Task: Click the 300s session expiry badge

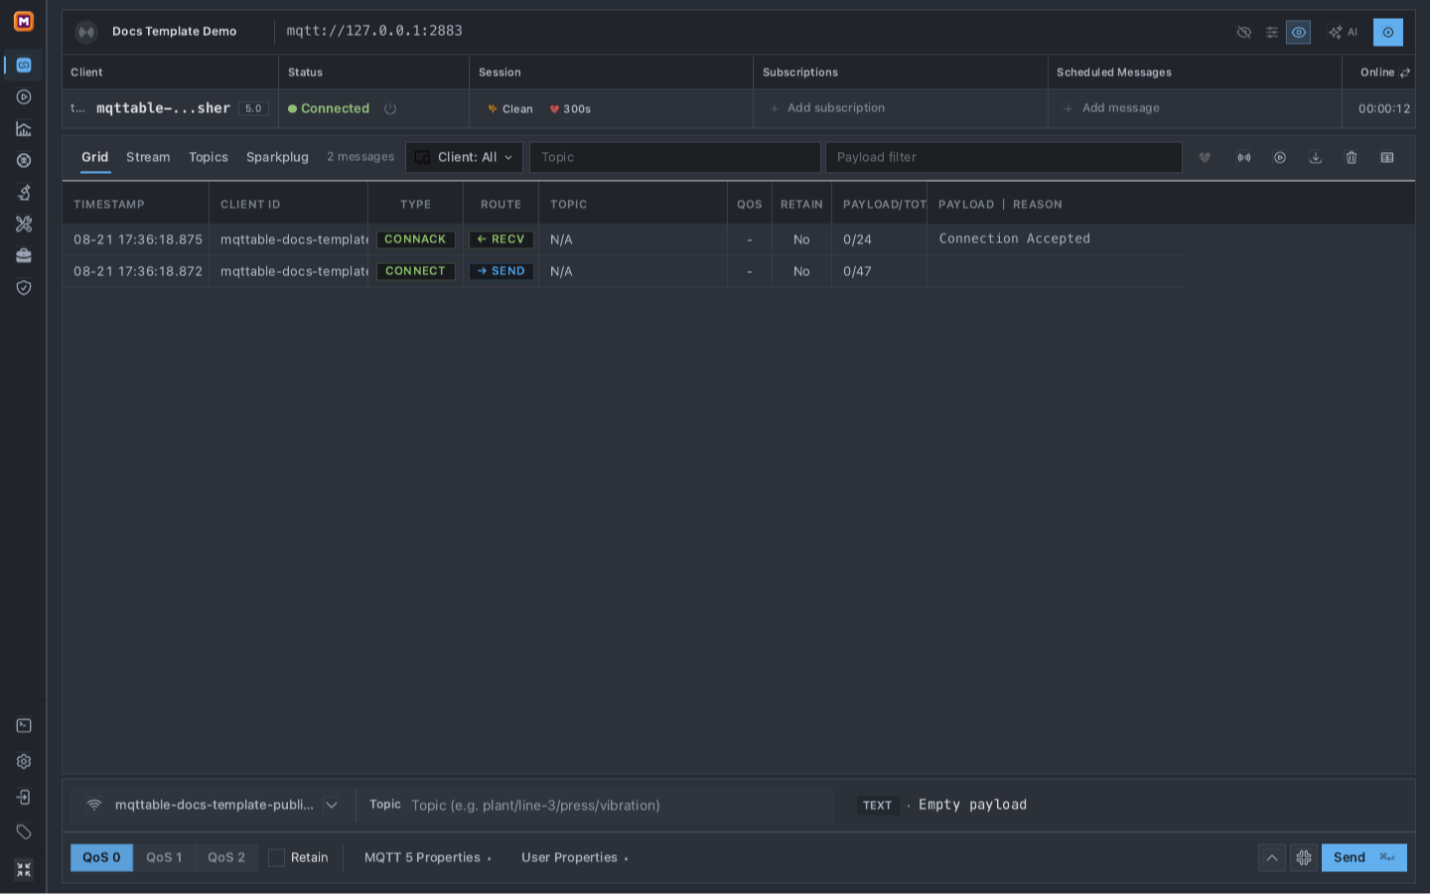Action: coord(570,109)
